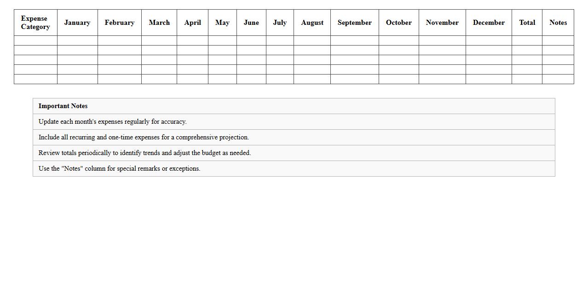Click the October column header
Screen dimensions: 588x299
coord(399,23)
